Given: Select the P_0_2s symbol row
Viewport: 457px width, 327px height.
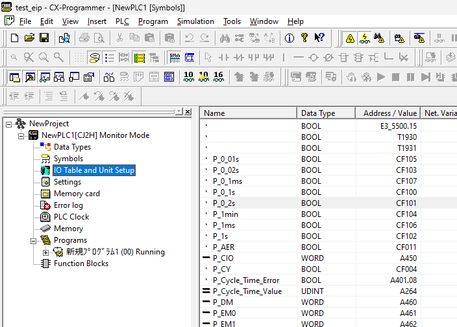Looking at the screenshot, I should pyautogui.click(x=328, y=203).
